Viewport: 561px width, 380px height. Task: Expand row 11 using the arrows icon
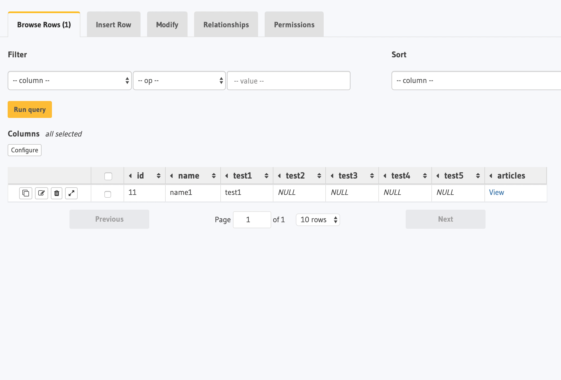(71, 193)
